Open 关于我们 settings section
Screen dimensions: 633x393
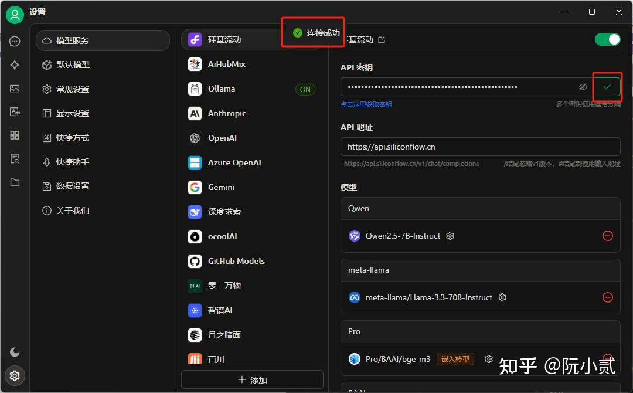(x=103, y=211)
